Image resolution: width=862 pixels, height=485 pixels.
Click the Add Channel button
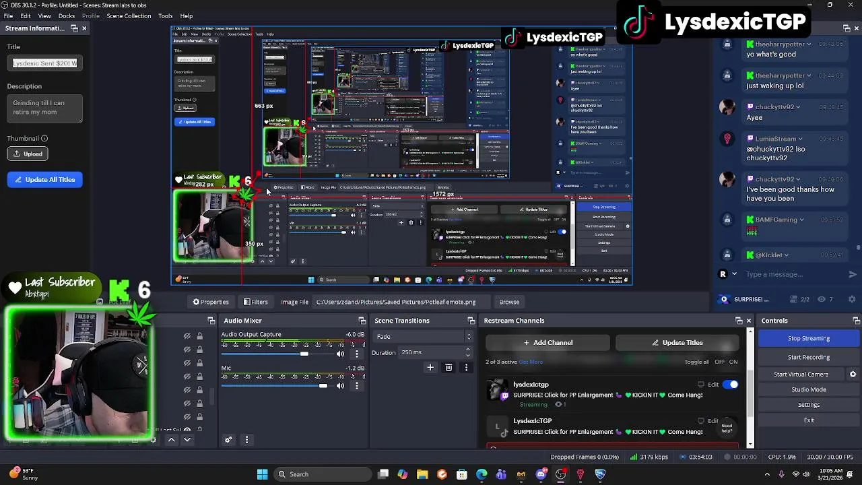[x=548, y=342]
